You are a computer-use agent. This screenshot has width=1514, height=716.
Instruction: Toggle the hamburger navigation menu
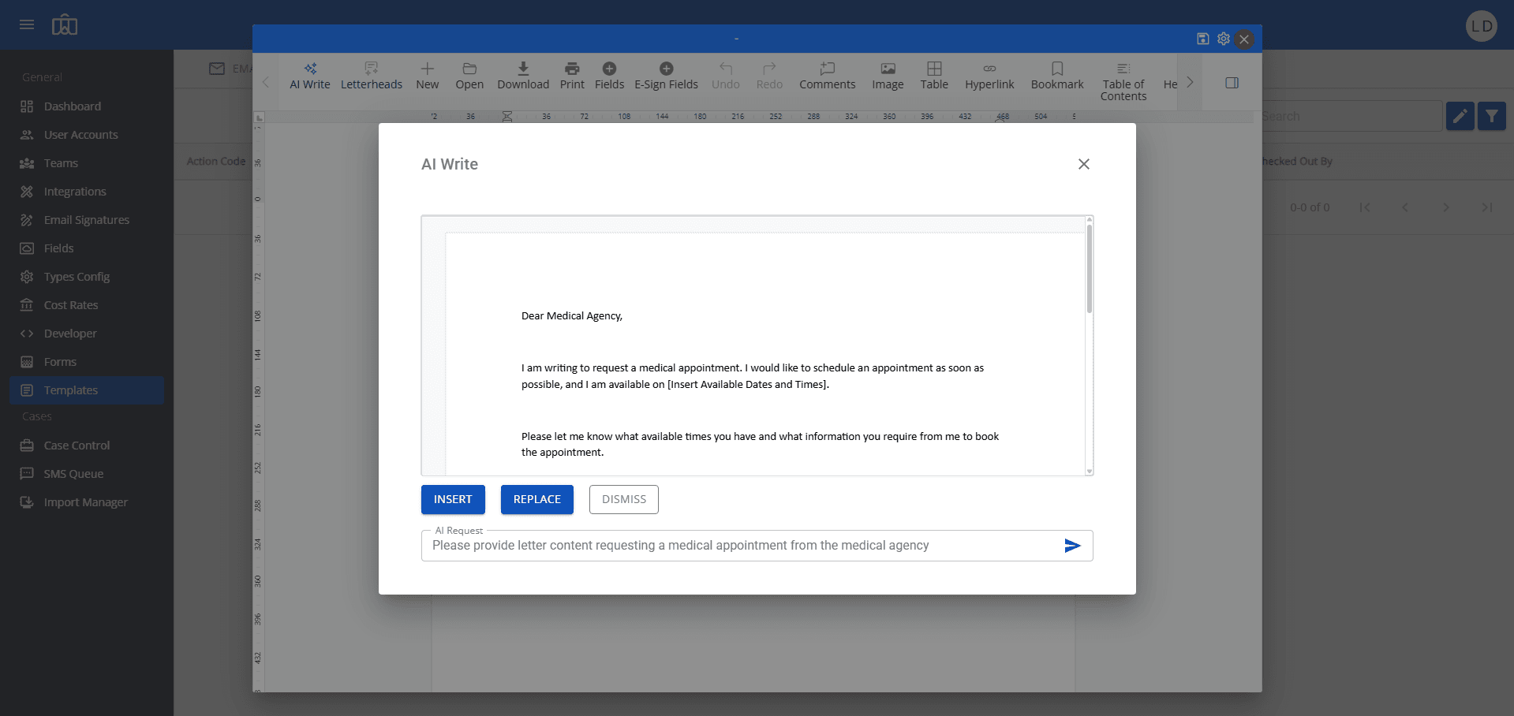(26, 24)
